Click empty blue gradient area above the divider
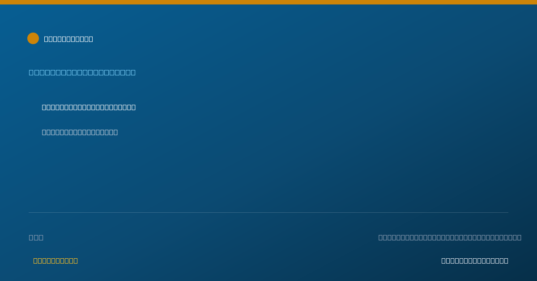This screenshot has height=281, width=537. pos(313,169)
